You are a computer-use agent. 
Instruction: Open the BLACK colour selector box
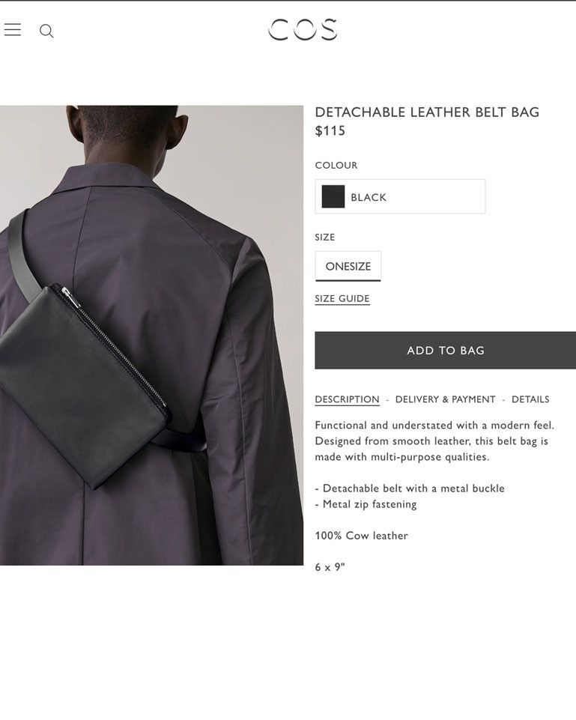tap(400, 196)
